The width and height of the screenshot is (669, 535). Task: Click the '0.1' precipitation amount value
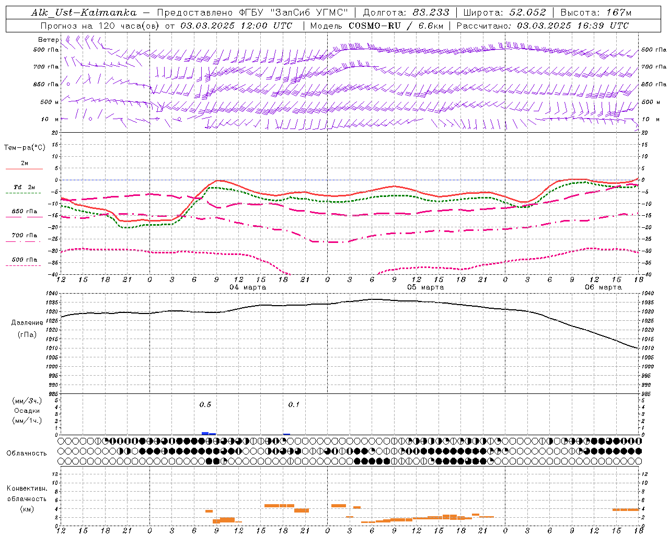(294, 404)
